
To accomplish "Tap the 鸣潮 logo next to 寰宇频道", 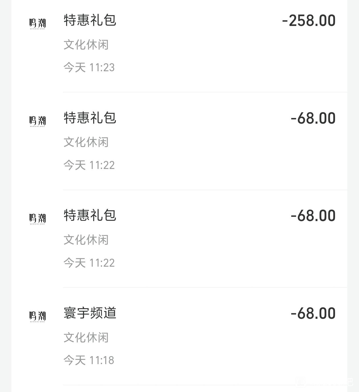I will pyautogui.click(x=37, y=316).
